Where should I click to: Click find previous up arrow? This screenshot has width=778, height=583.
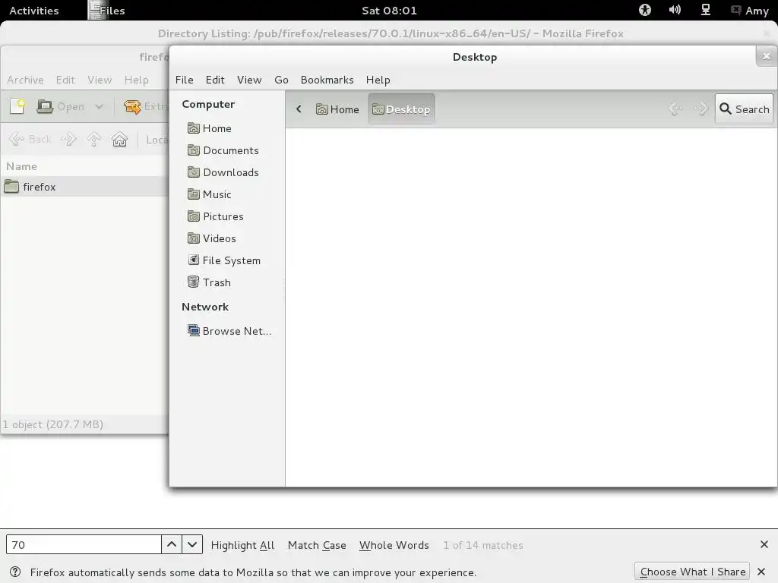(x=172, y=545)
